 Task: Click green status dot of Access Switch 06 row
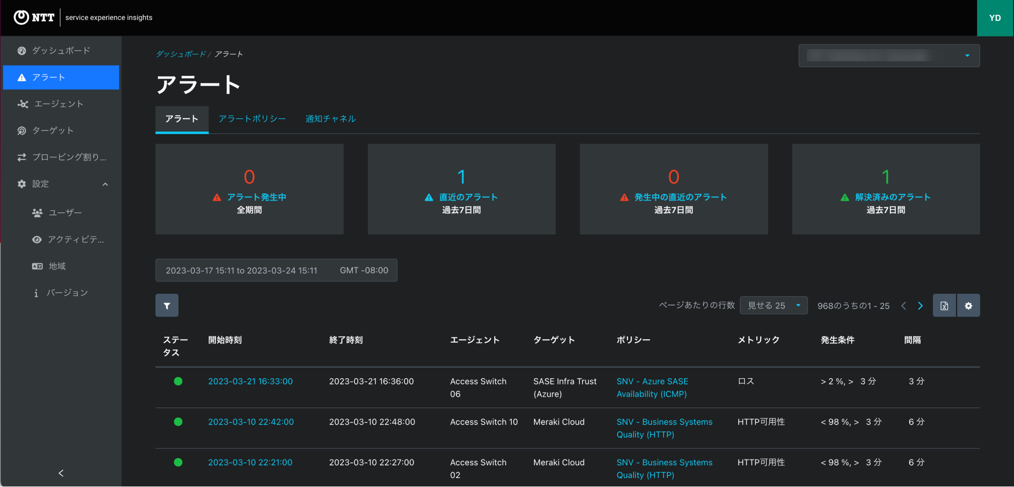(x=178, y=381)
